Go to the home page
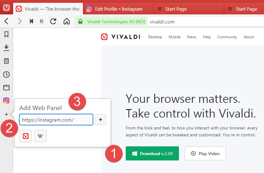Image resolution: width=264 pixels, height=173 pixels. tap(67, 21)
